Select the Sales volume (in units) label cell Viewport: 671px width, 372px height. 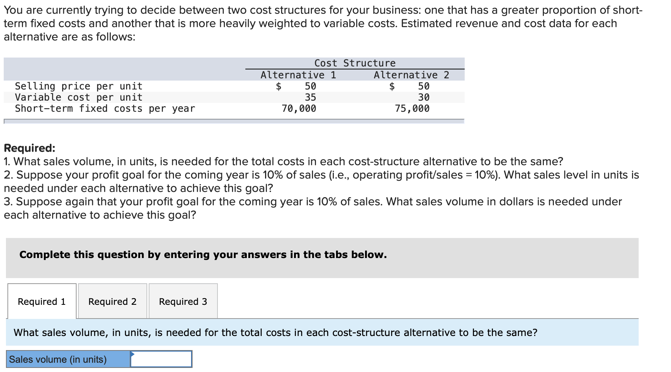click(67, 359)
